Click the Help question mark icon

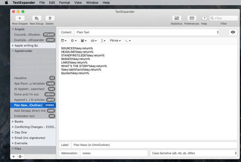[204, 18]
